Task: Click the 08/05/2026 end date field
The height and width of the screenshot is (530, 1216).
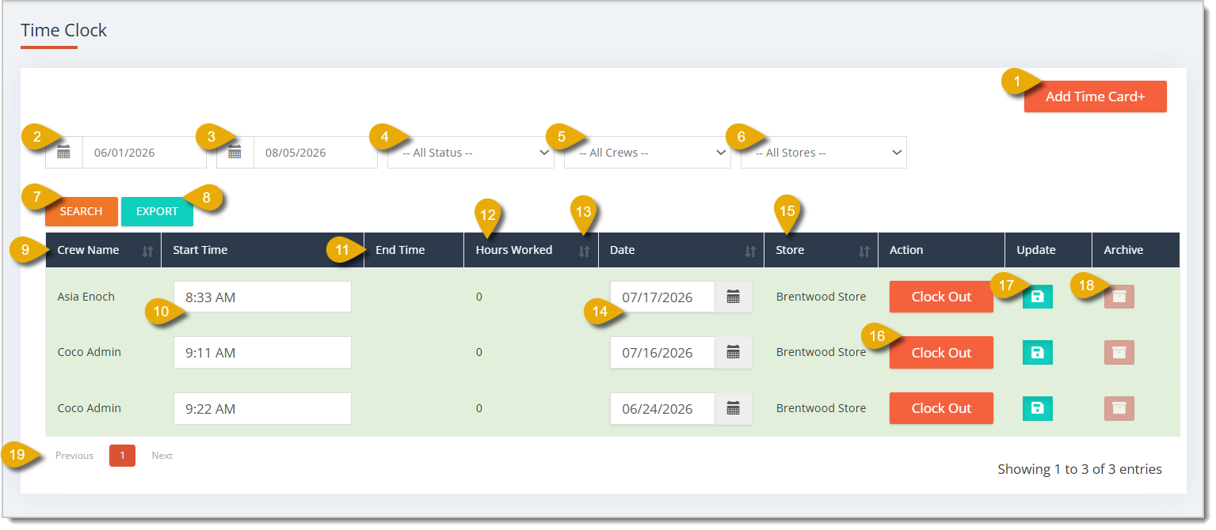Action: (x=315, y=152)
